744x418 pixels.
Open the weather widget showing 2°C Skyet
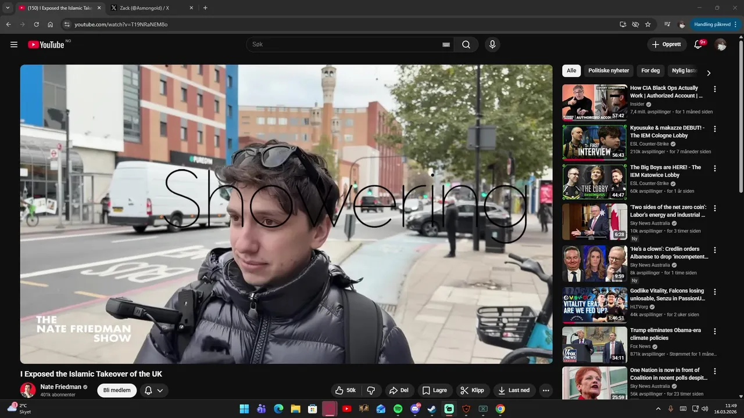(x=20, y=409)
